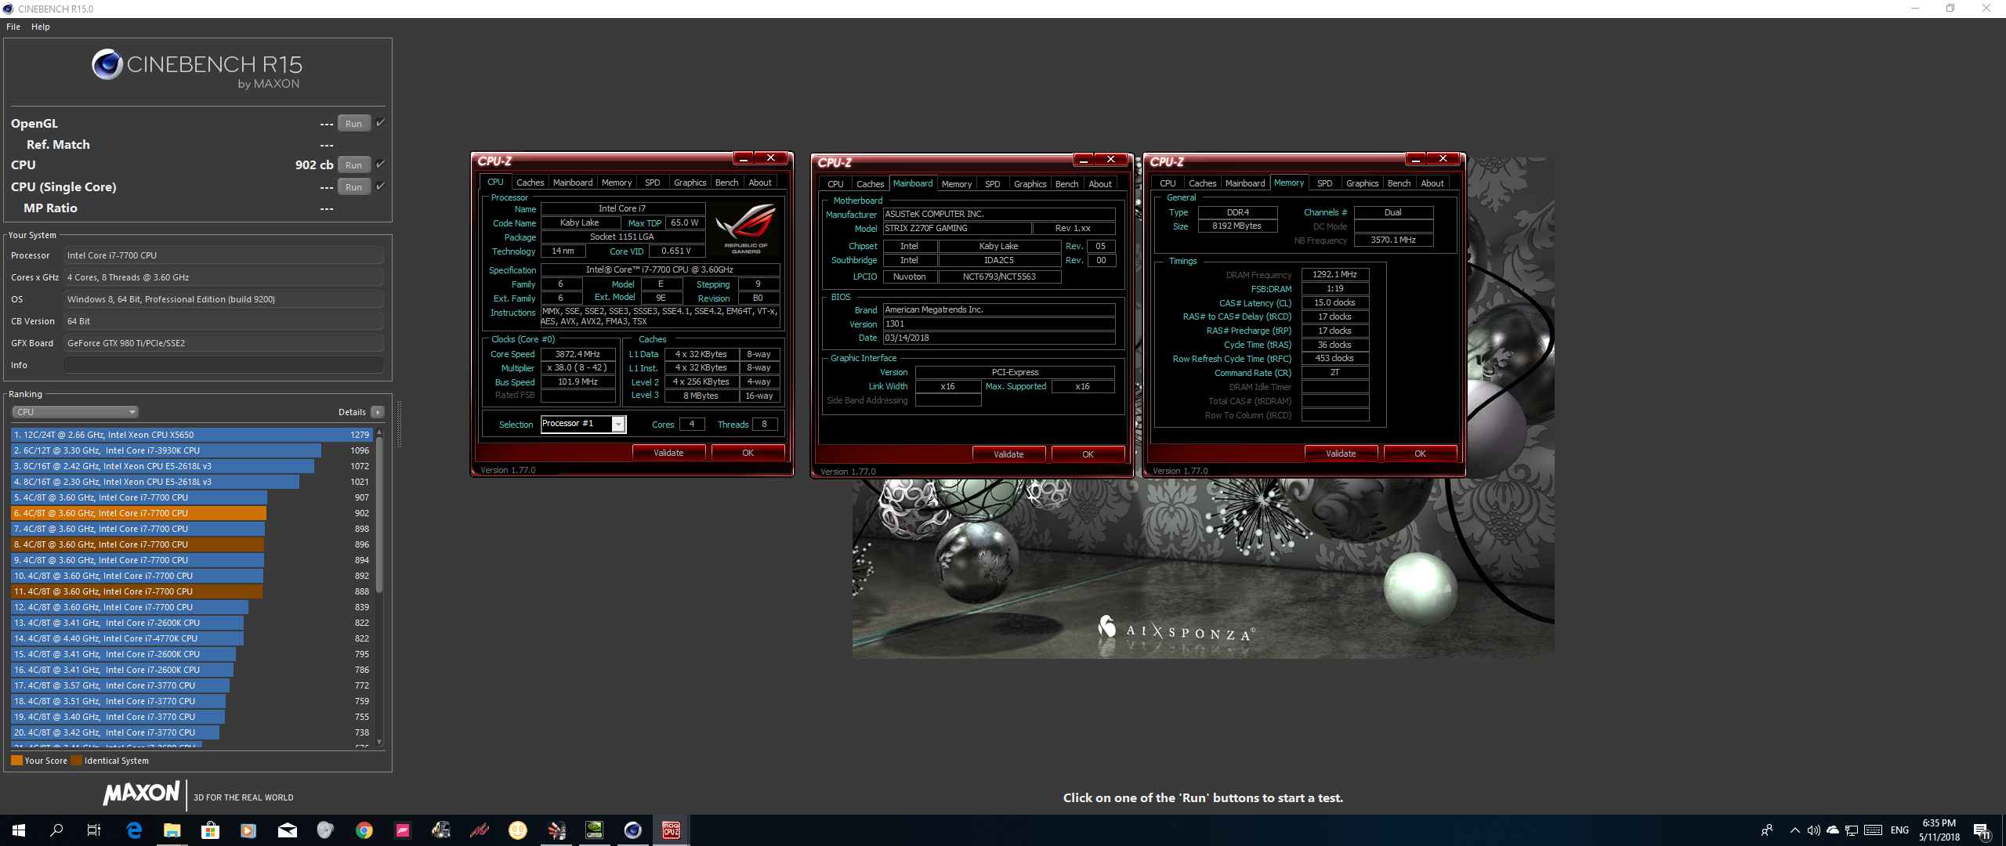Open the People icon on the taskbar
Viewport: 2006px width, 846px height.
(1766, 830)
